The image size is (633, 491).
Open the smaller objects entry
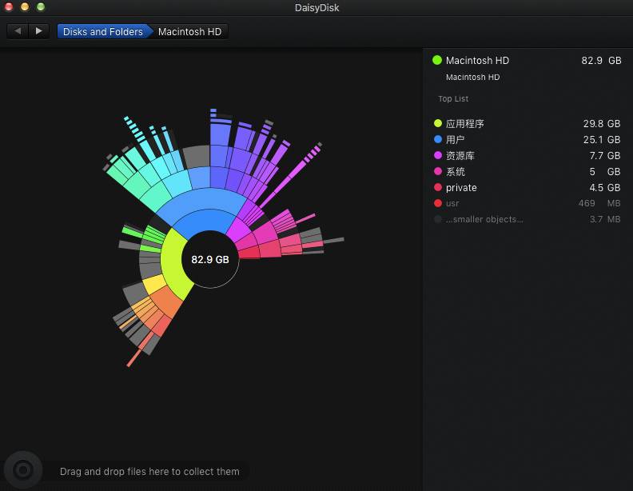(x=527, y=219)
